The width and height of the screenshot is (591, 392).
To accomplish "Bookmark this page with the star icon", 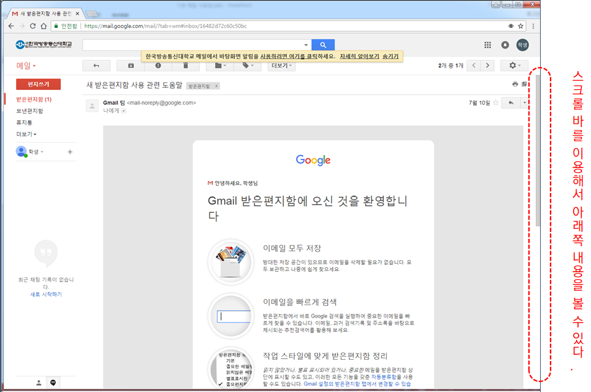I will click(x=520, y=26).
